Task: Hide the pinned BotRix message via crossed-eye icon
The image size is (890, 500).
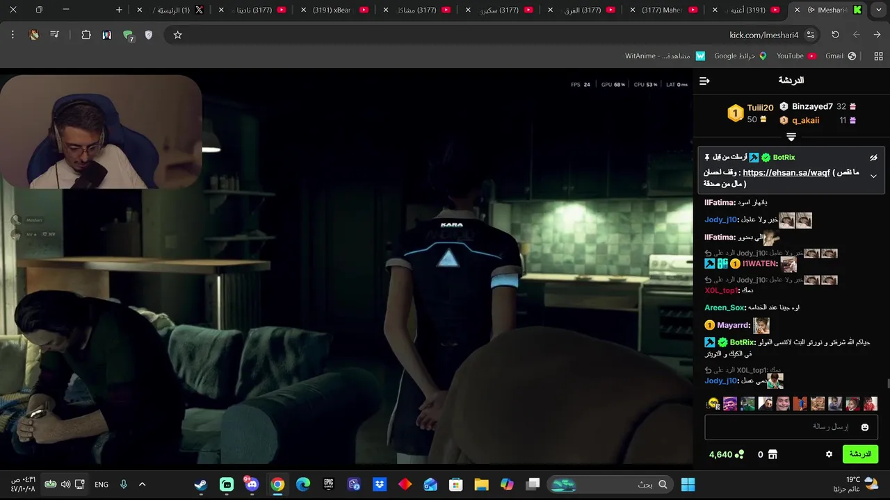Action: click(x=873, y=158)
